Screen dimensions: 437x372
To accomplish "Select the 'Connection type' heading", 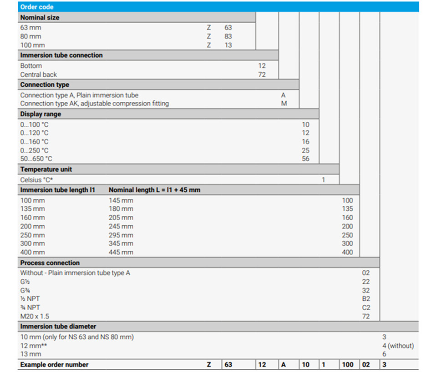I will pos(45,84).
